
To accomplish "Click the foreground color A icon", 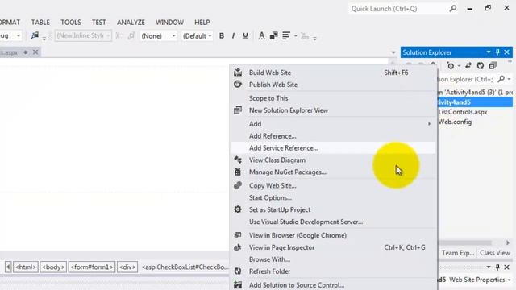I will point(261,35).
